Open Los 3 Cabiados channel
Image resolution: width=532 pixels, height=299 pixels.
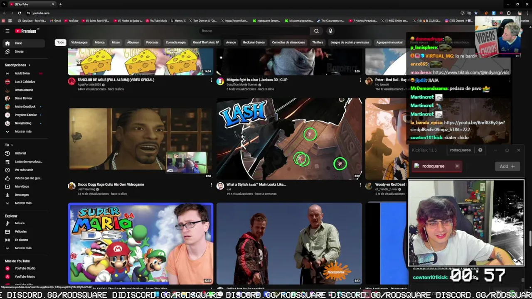coord(25,81)
